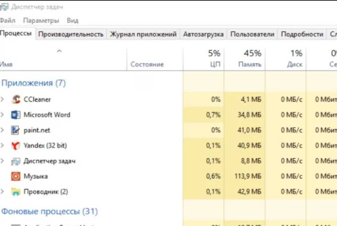Open the Файл menu
Viewport: 337px width, 226px height.
point(7,20)
